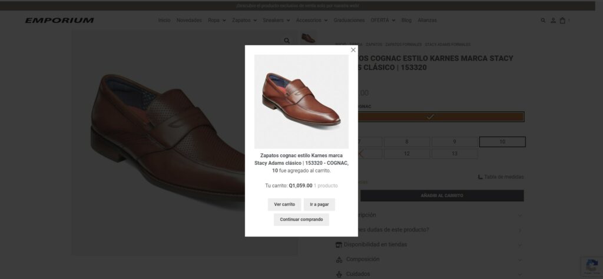Image resolution: width=603 pixels, height=279 pixels.
Task: Click ZAPATOS FORMALES breadcrumb link
Action: pyautogui.click(x=403, y=45)
